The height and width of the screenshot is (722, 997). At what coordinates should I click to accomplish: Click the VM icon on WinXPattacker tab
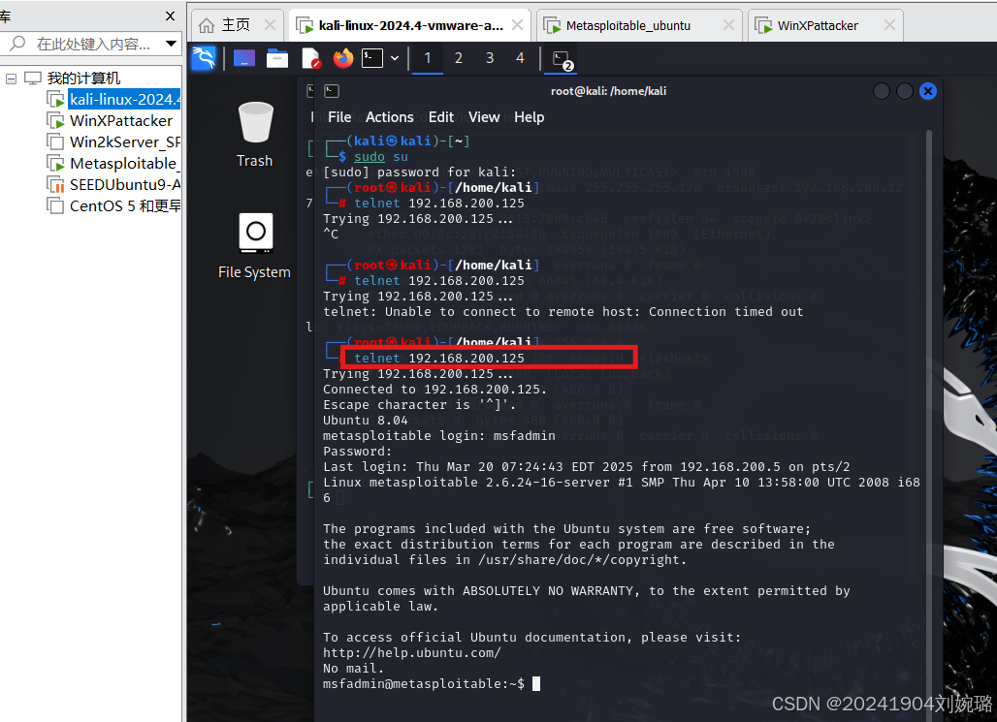(x=763, y=25)
